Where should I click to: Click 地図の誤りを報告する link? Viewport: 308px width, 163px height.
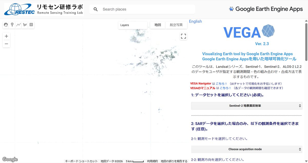point(174,161)
